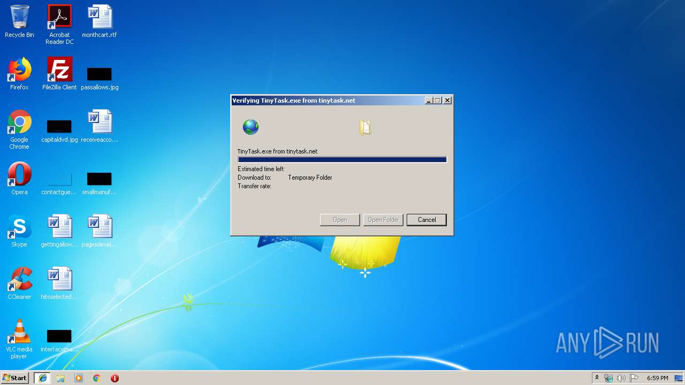The image size is (685, 385).
Task: Open FileZilla Client shortcut
Action: (x=59, y=74)
